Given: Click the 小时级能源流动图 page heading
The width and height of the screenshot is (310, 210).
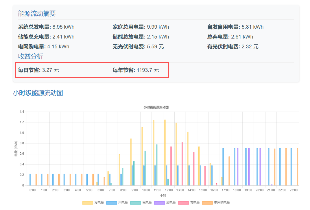Looking at the screenshot, I should [x=38, y=93].
